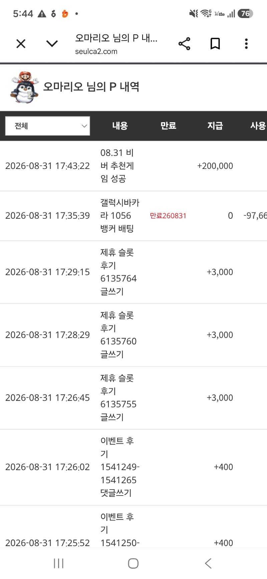Open the 전체 filter dropdown
This screenshot has width=267, height=579.
48,126
